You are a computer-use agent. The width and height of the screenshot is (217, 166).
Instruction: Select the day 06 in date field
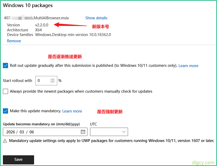click(32, 132)
